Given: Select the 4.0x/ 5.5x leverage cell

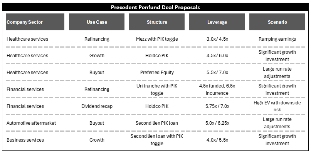Looking at the screenshot, I should [217, 140].
